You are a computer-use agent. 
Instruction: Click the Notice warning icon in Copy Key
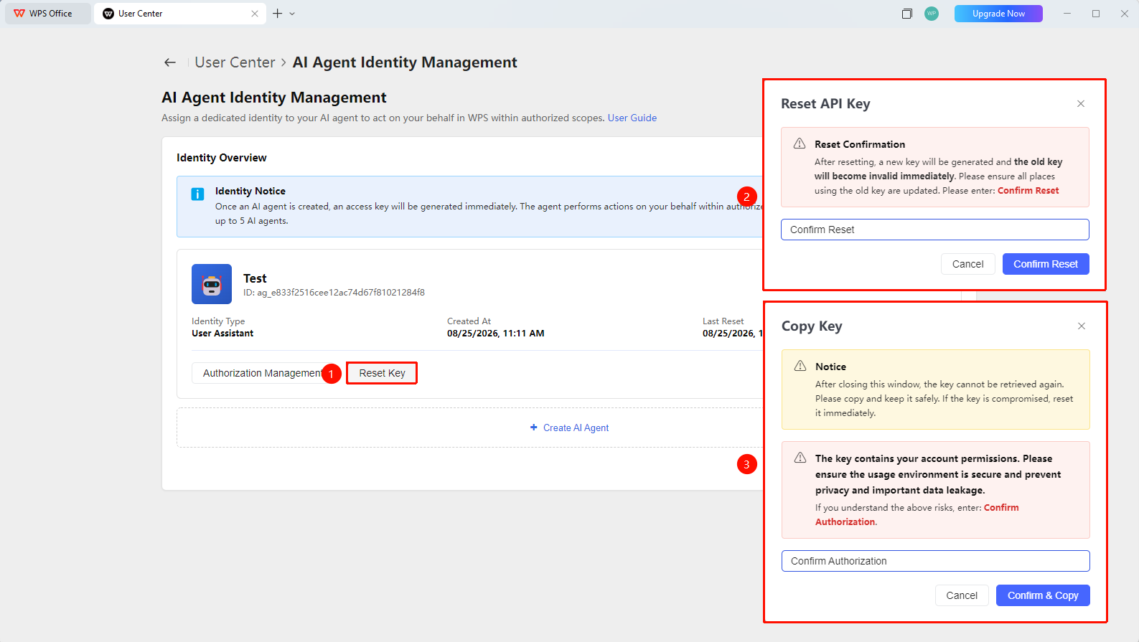800,366
